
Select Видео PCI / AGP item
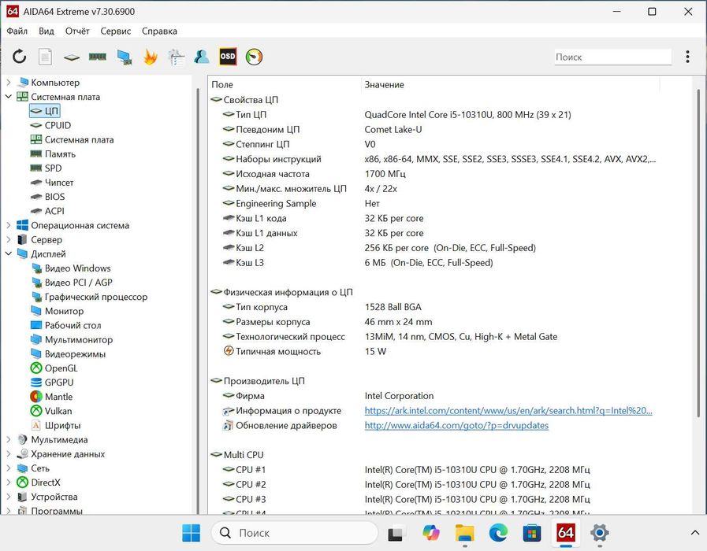pyautogui.click(x=71, y=283)
